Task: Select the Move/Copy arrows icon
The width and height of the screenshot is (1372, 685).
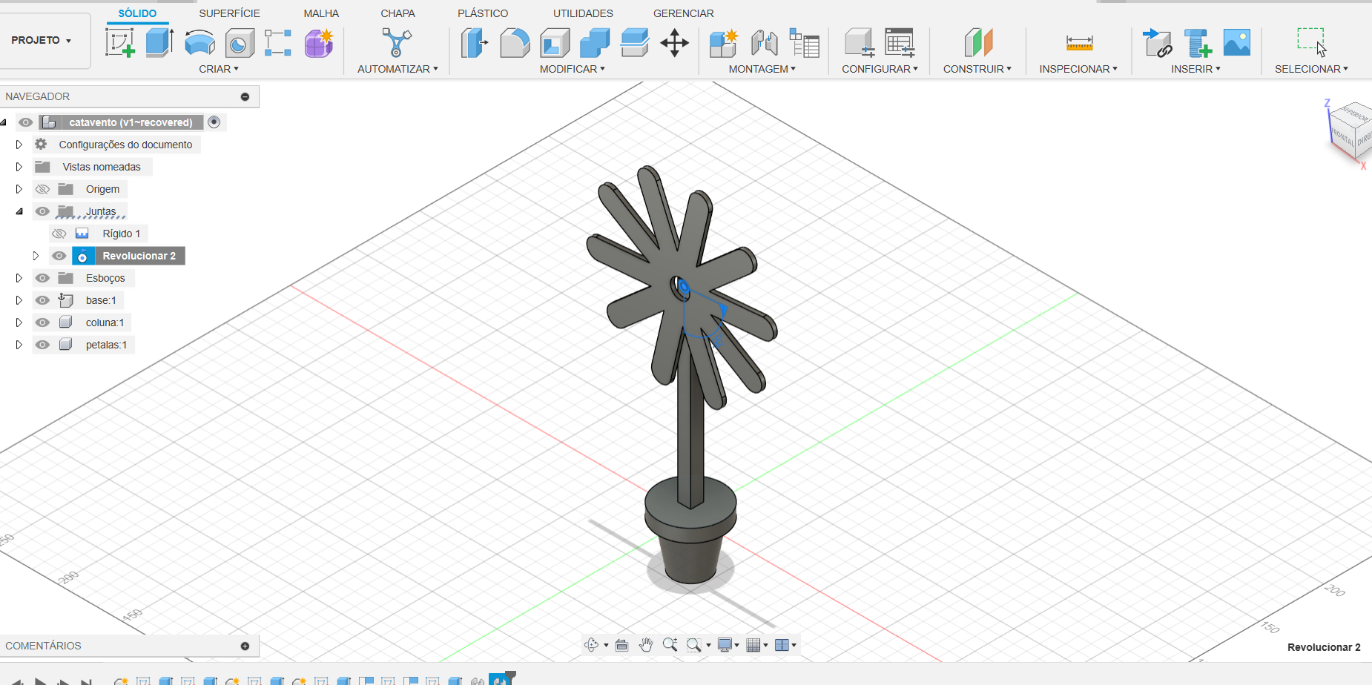Action: click(674, 43)
